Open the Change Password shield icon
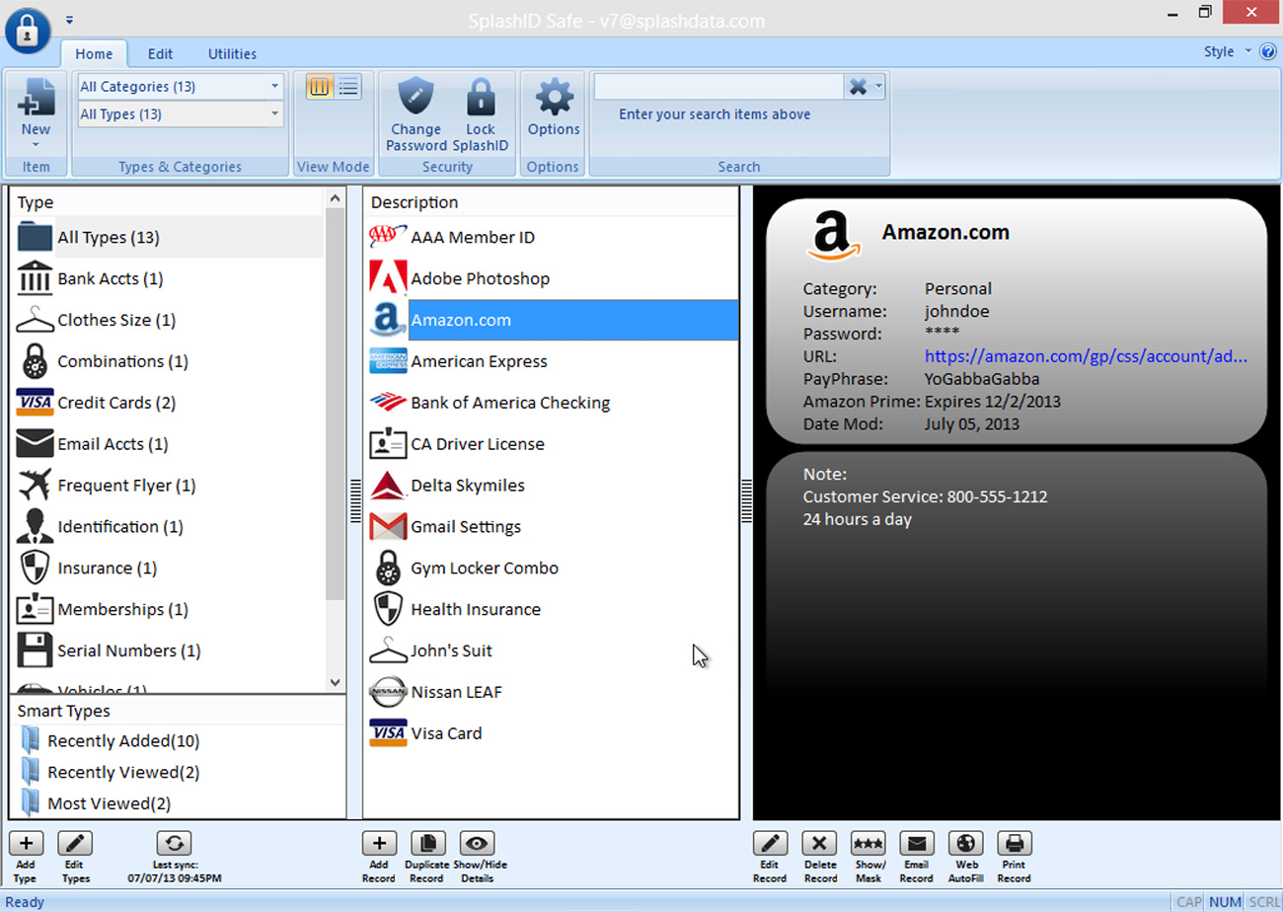 tap(416, 98)
